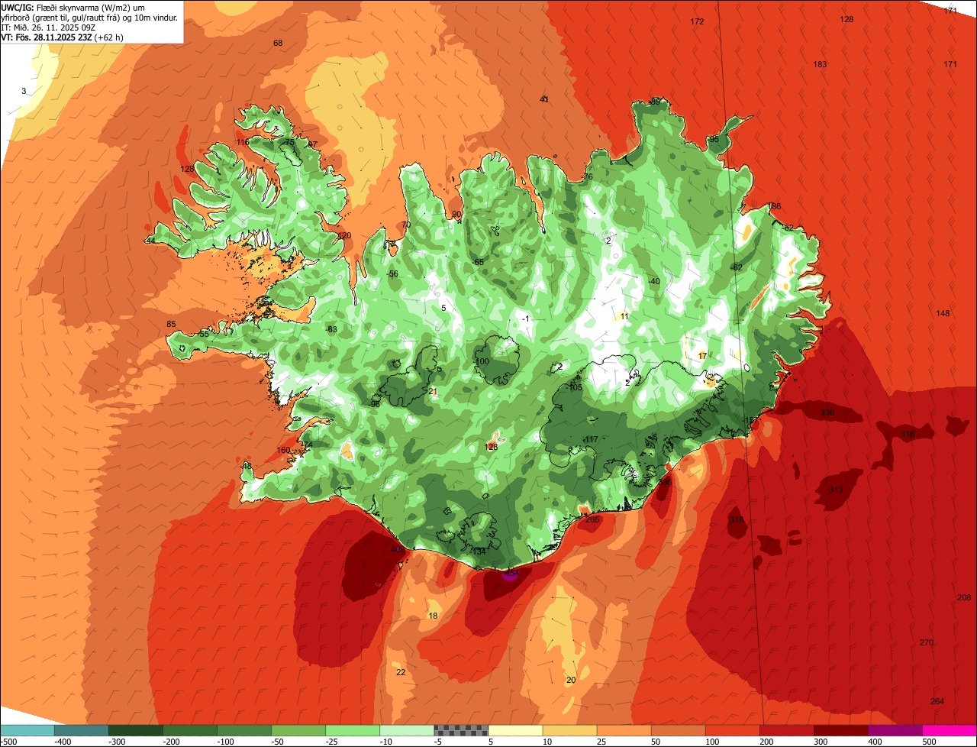Click the legend swatch for 100 to 200
The height and width of the screenshot is (747, 977).
[733, 730]
